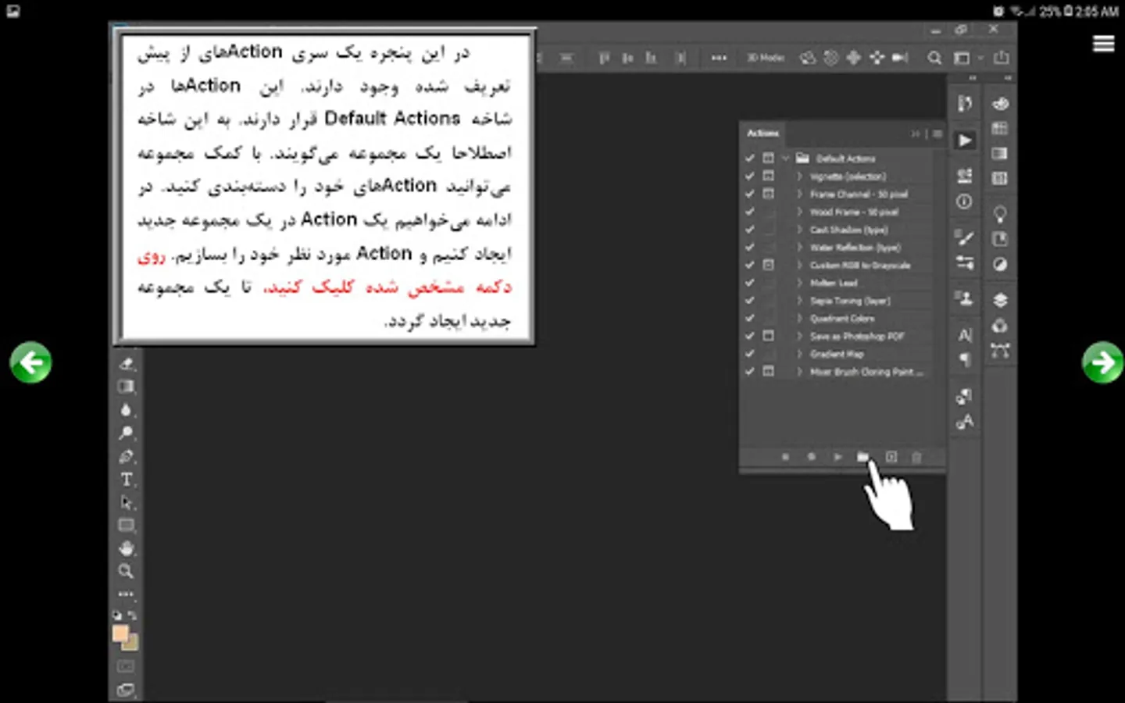The image size is (1125, 703).
Task: Open the Info panel icon
Action: 965,202
